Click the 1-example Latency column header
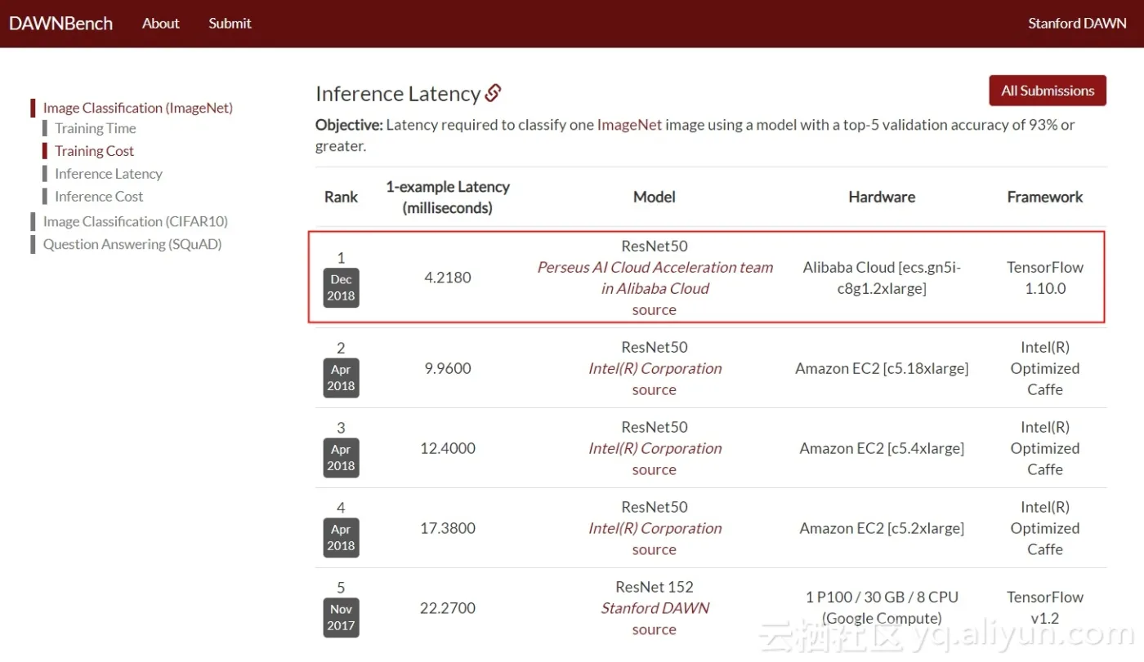This screenshot has width=1144, height=662. pyautogui.click(x=448, y=197)
